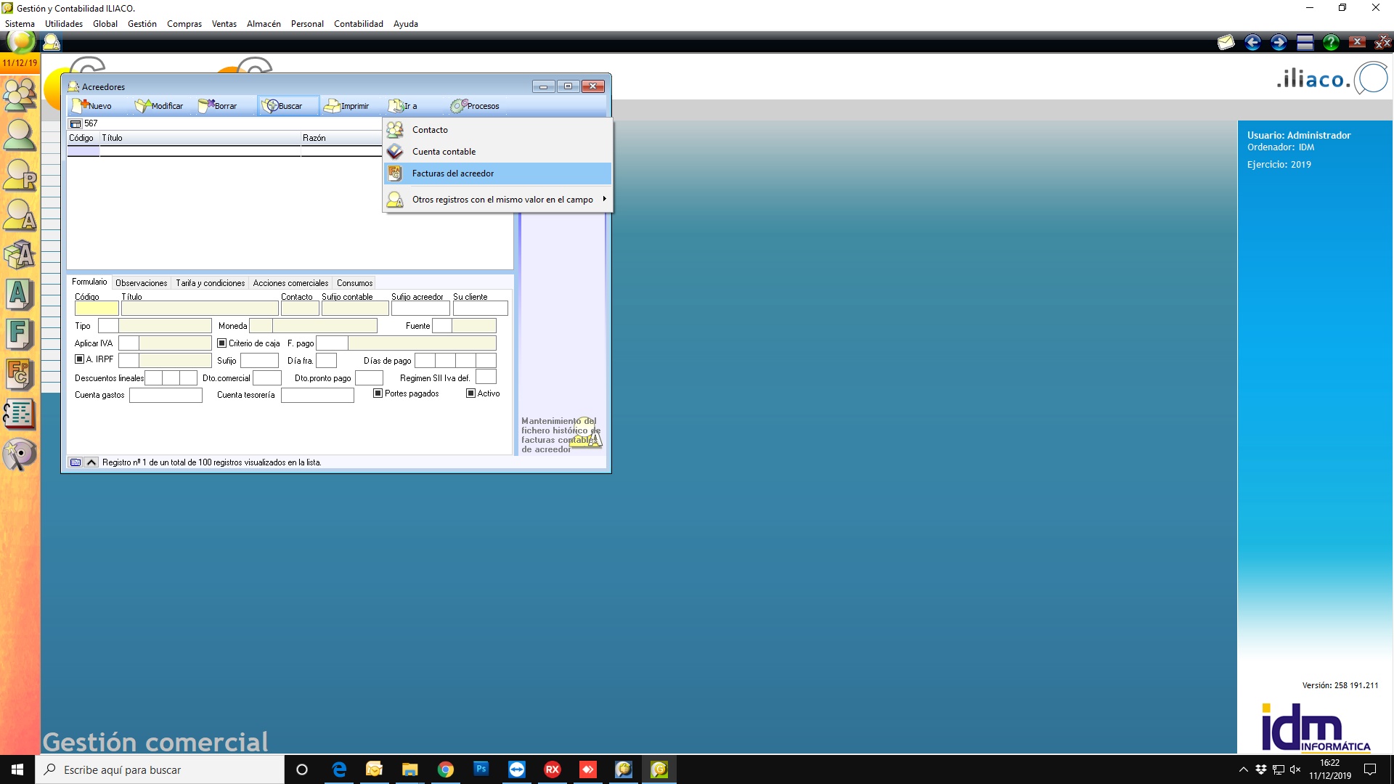Click Borrar in Acreedores toolbar
The image size is (1394, 784).
218,106
